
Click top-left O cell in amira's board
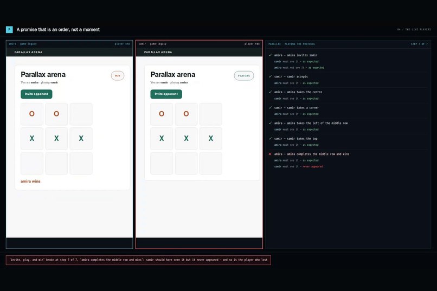coord(32,114)
